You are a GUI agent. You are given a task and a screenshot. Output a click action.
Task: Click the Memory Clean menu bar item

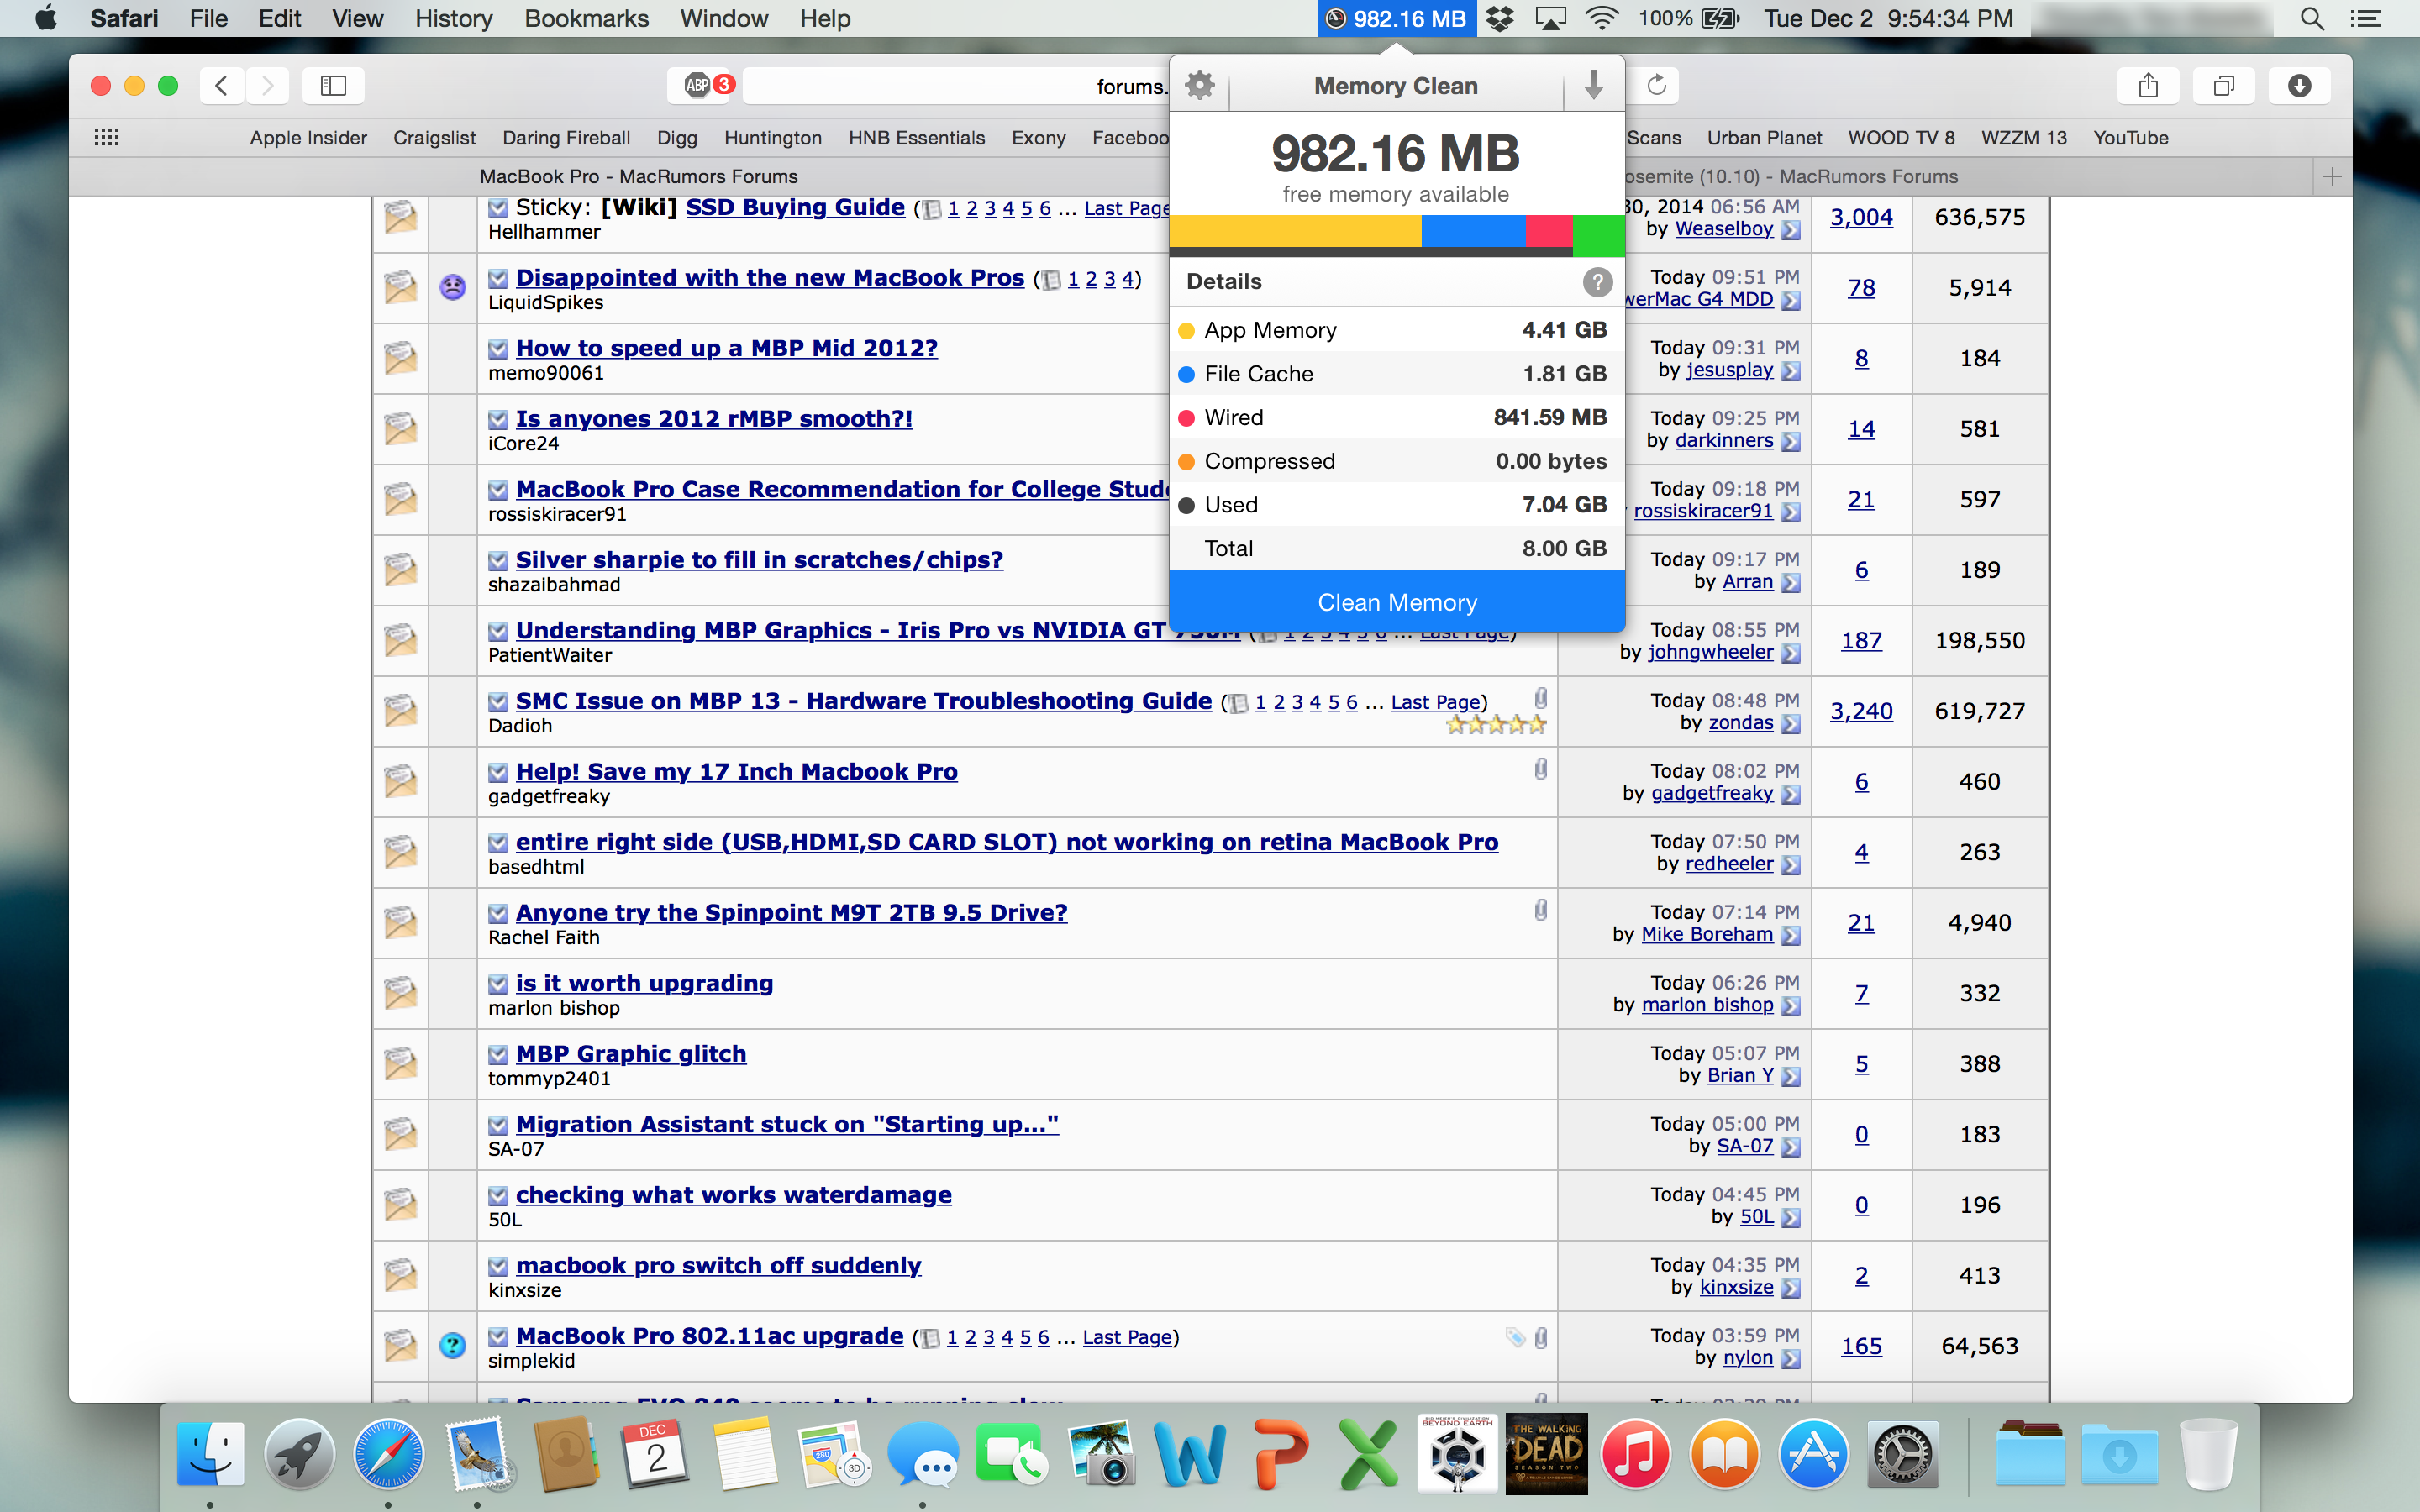1396,18
